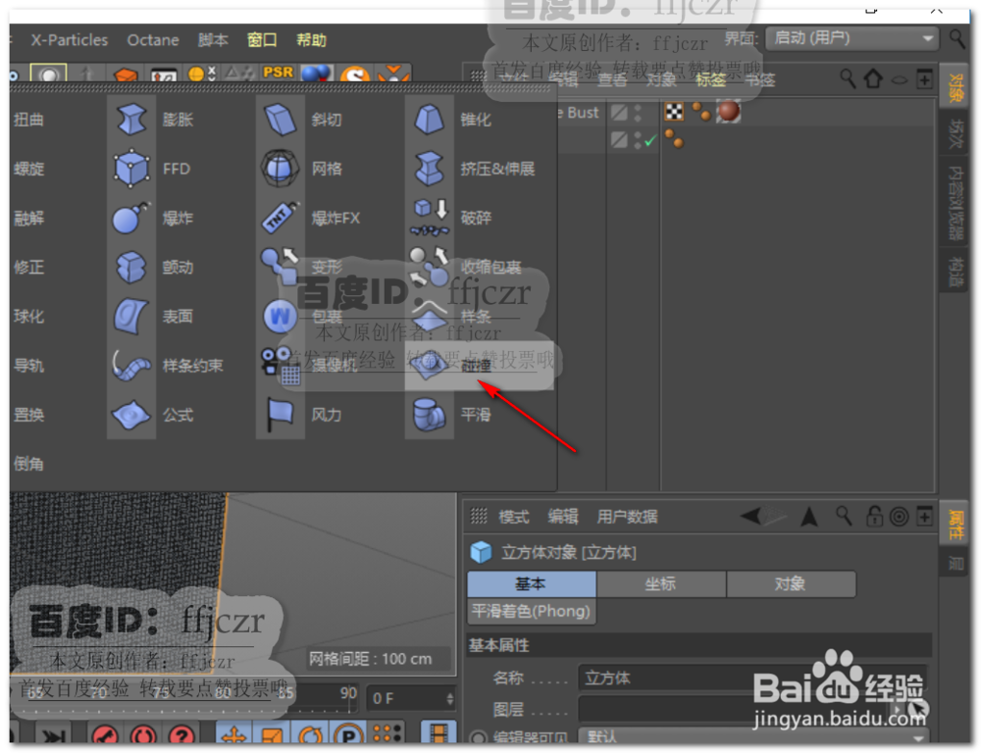Choose the FFD deformer cube icon
Image resolution: width=981 pixels, height=753 pixels.
(131, 169)
